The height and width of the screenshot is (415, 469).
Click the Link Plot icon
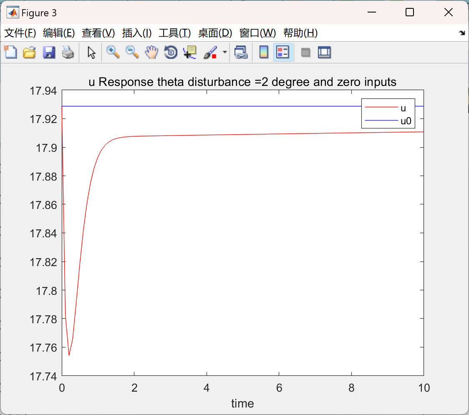point(241,52)
